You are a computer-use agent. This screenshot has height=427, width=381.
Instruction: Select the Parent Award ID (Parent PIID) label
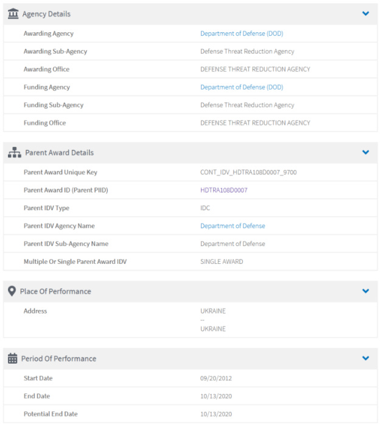coord(66,190)
